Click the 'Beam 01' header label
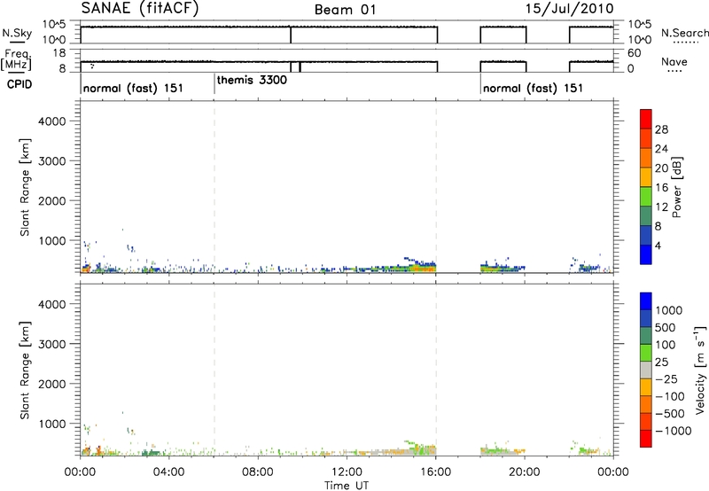Screen dimensions: 709x491 point(345,10)
